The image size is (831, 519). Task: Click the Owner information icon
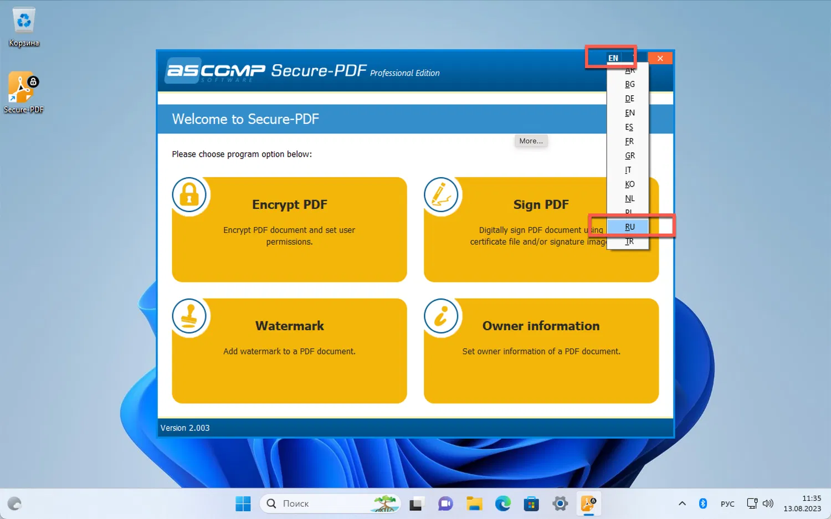[x=441, y=316]
